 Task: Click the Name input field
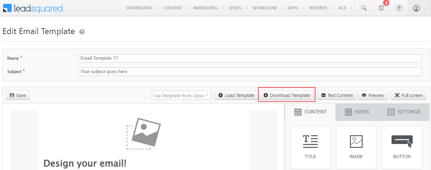tap(250, 58)
